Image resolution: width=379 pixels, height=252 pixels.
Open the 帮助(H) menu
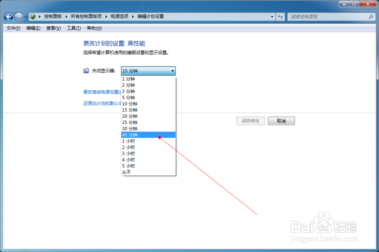click(94, 28)
